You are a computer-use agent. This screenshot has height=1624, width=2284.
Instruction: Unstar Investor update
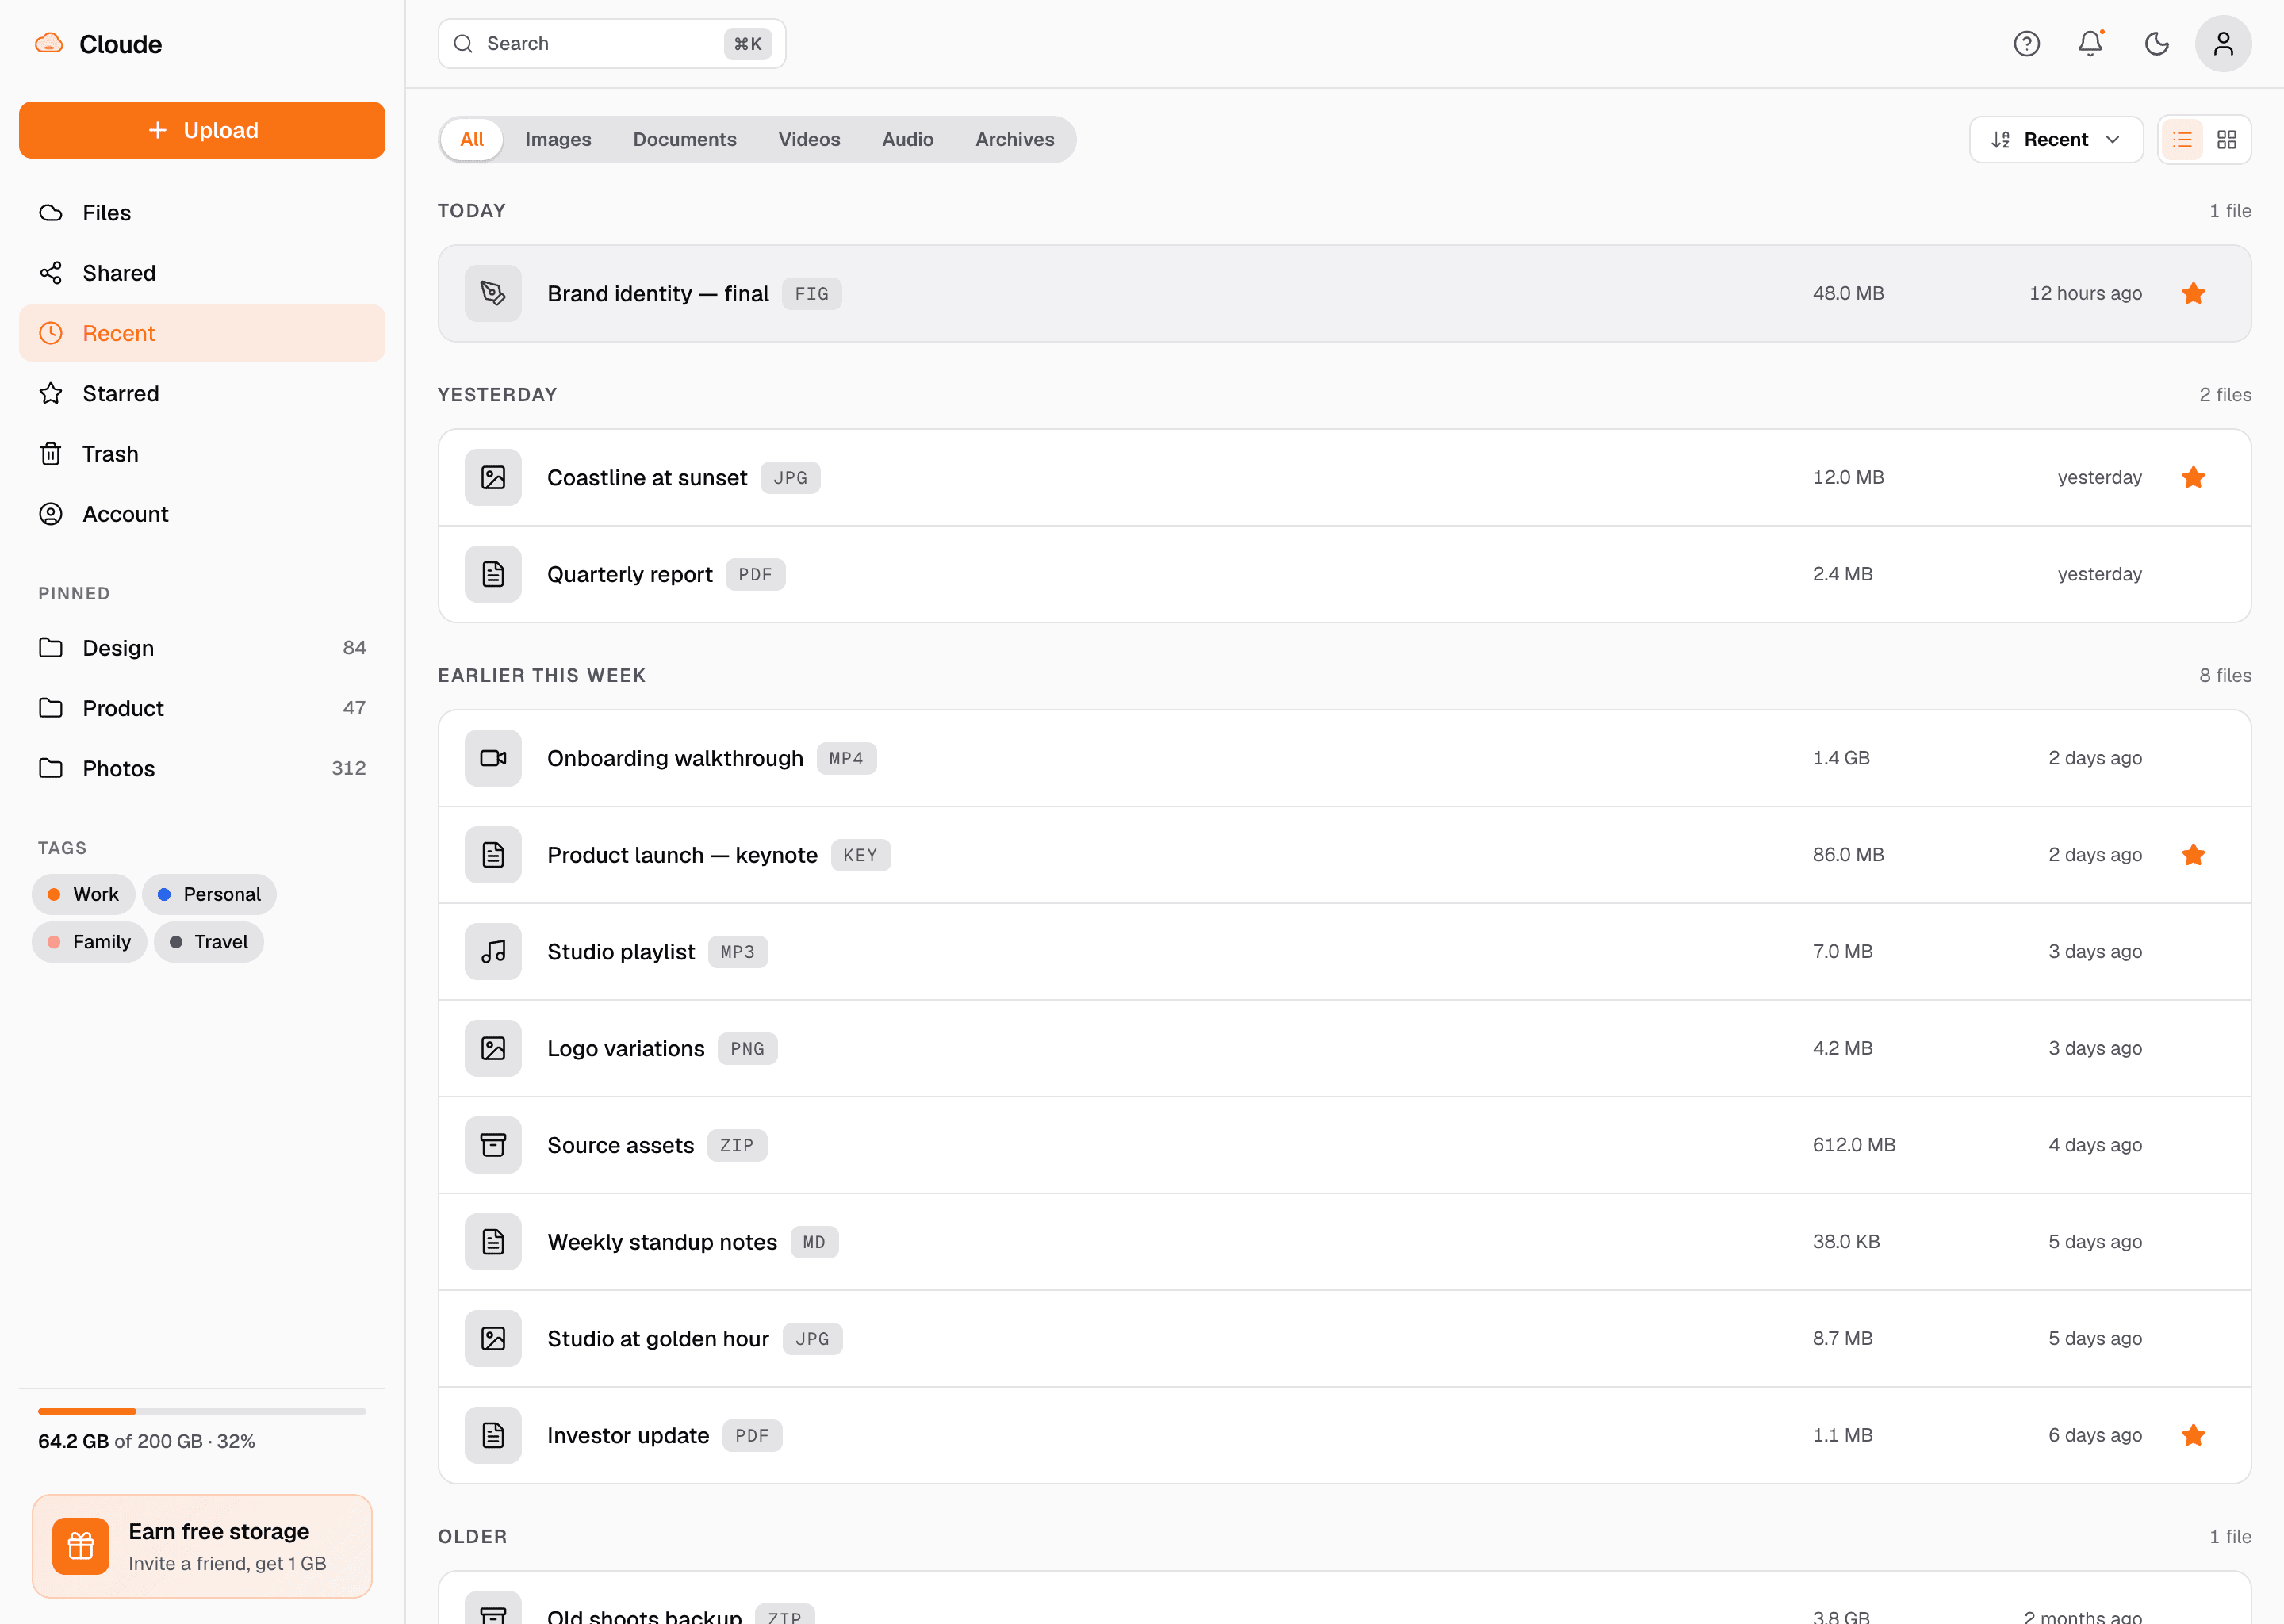coord(2194,1435)
